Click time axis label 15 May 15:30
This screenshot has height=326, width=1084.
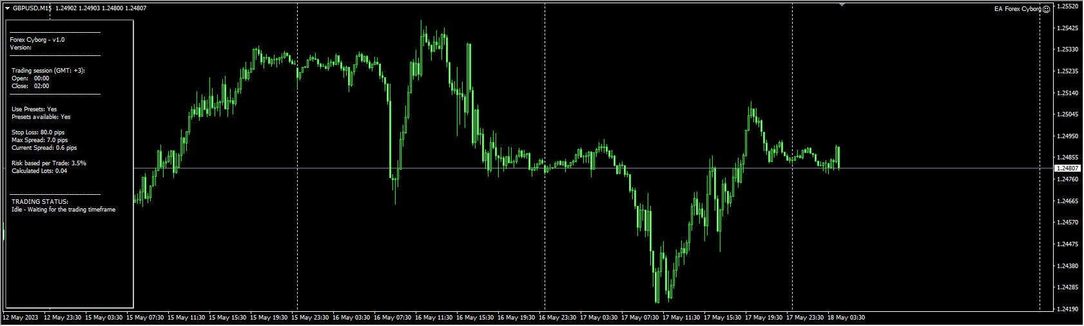tap(227, 318)
